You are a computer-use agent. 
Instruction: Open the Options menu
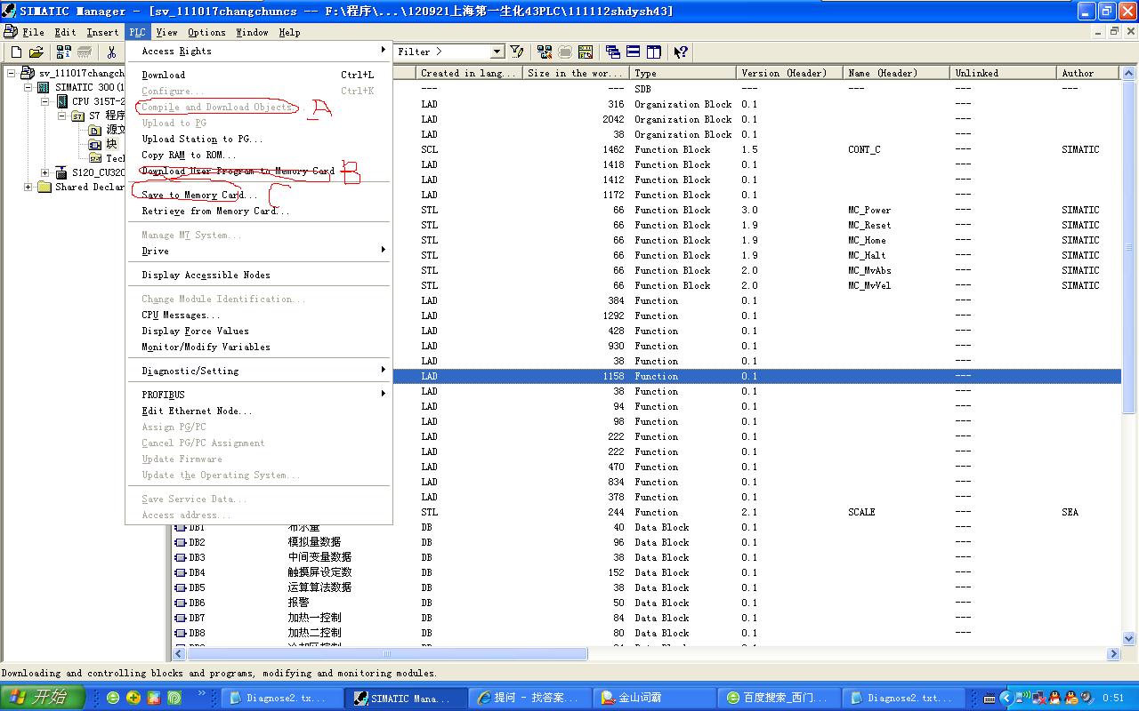(206, 32)
